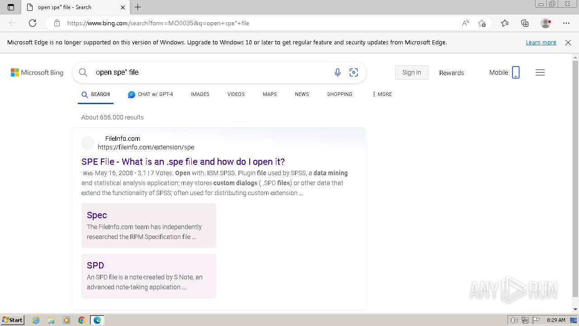Select the Edge taskbar button
579x326 pixels.
[97, 320]
